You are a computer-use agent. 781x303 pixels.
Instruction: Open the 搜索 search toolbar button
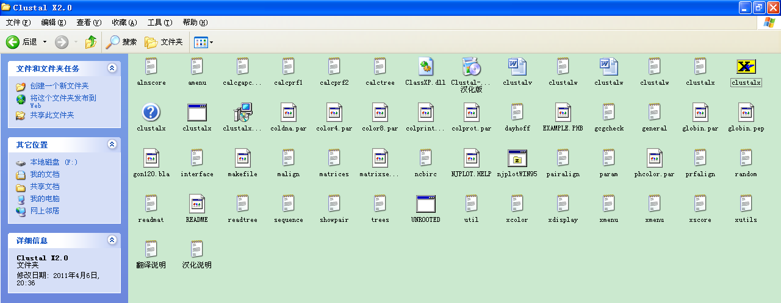[121, 42]
